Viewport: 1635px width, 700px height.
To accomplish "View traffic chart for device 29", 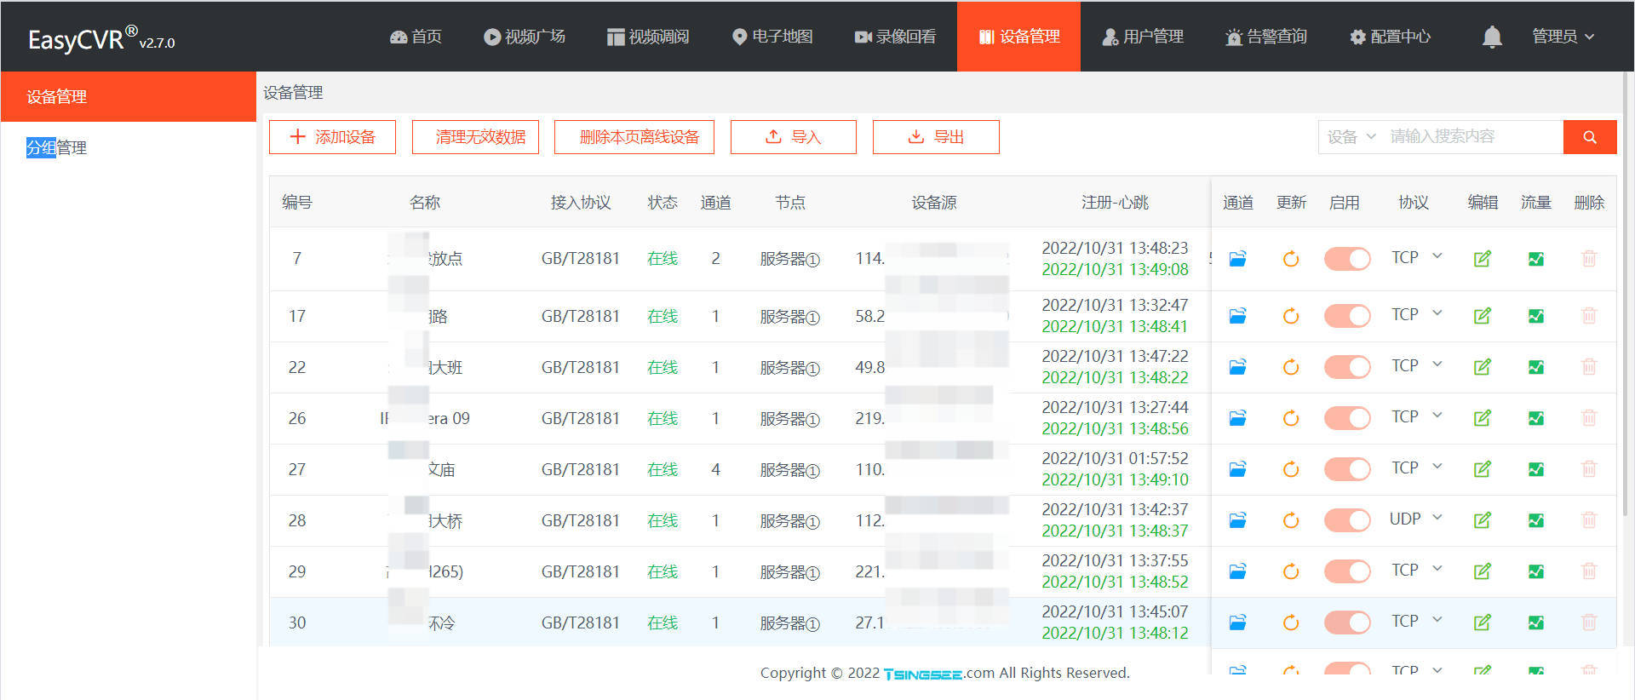I will tap(1536, 572).
